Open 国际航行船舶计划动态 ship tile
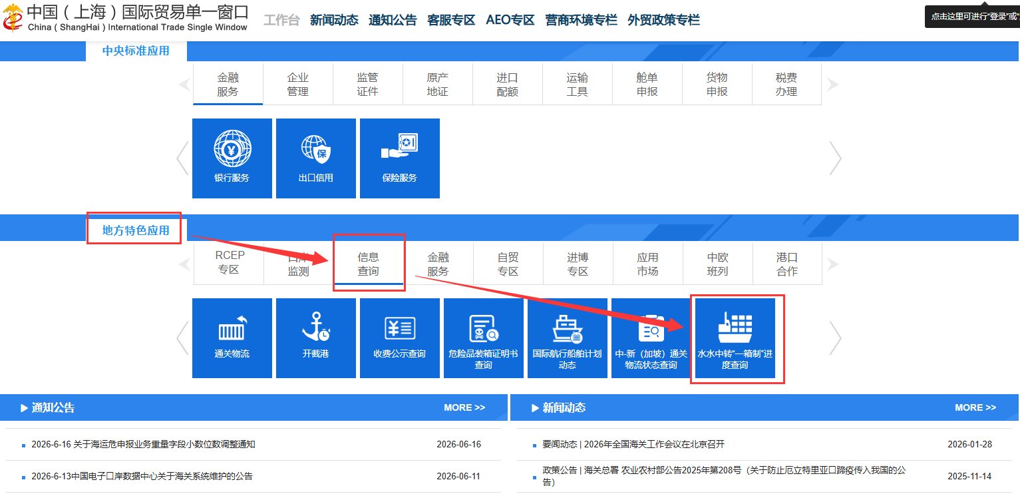This screenshot has height=494, width=1020. (x=568, y=338)
